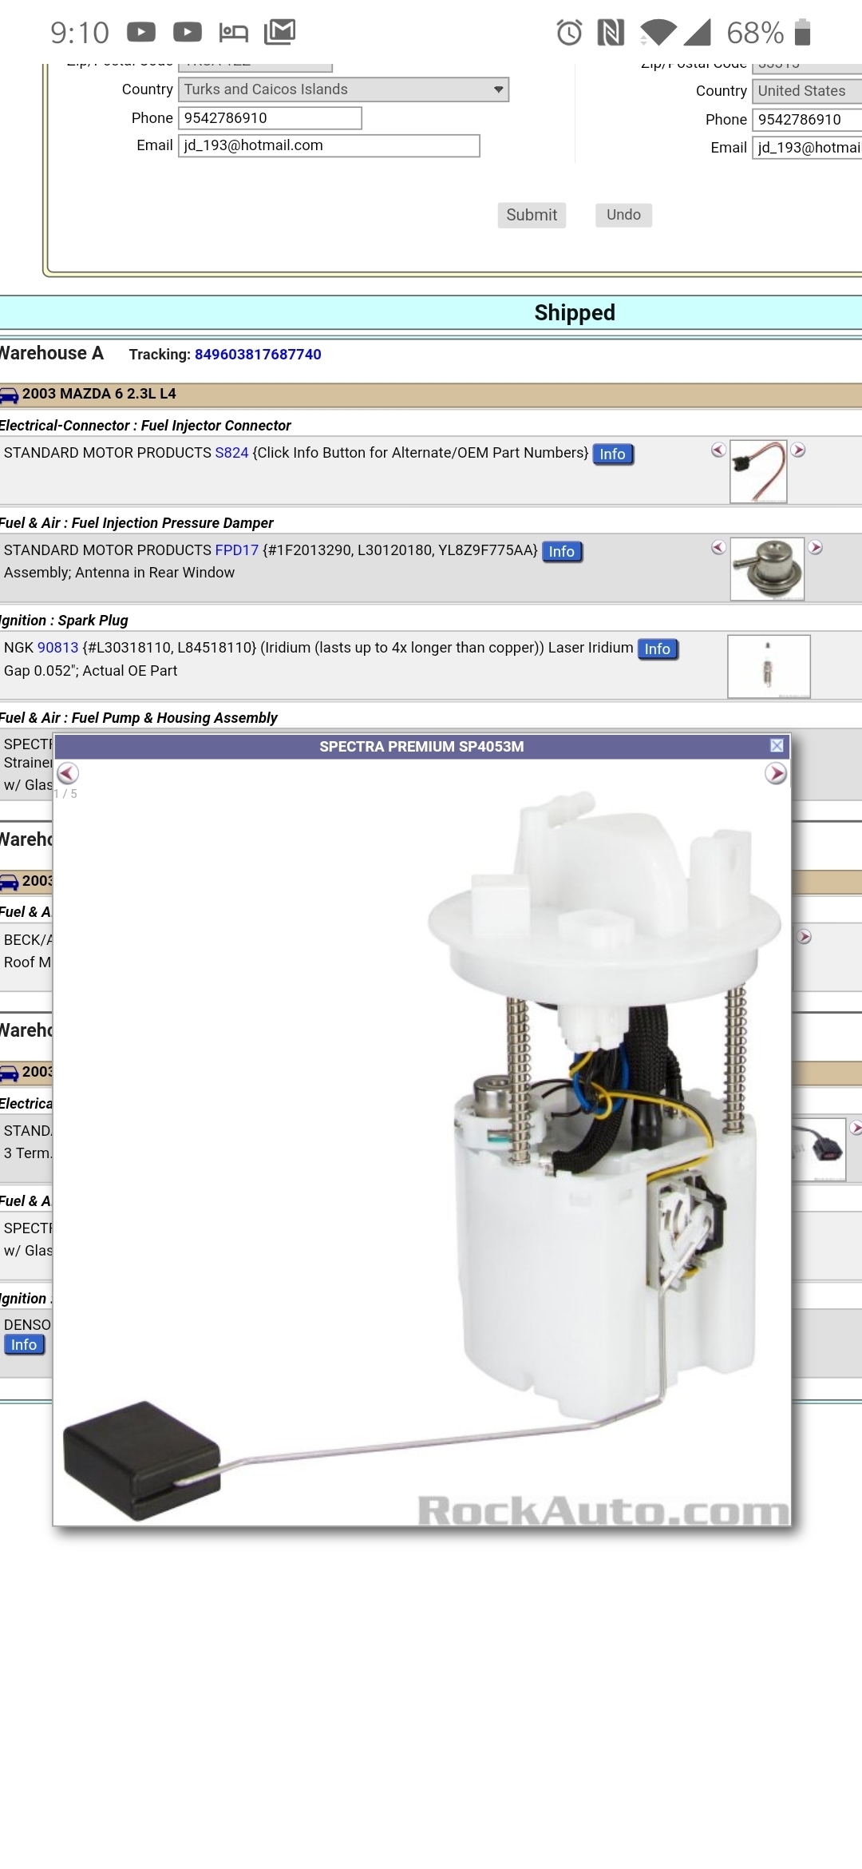Tap the second YouTube notification icon
Viewport: 862px width, 1869px height.
[188, 32]
